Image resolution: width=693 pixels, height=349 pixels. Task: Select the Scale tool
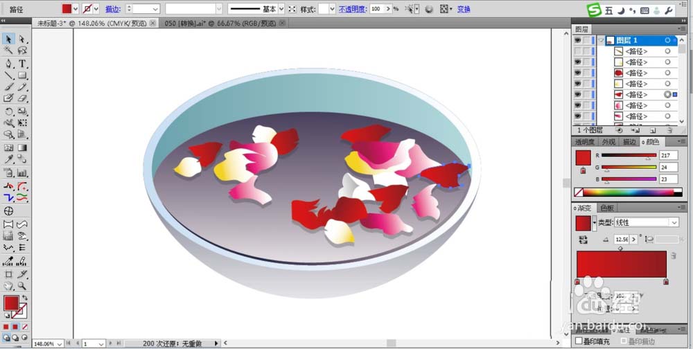pyautogui.click(x=22, y=111)
